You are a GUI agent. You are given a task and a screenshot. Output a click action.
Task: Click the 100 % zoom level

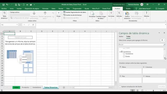(164, 91)
